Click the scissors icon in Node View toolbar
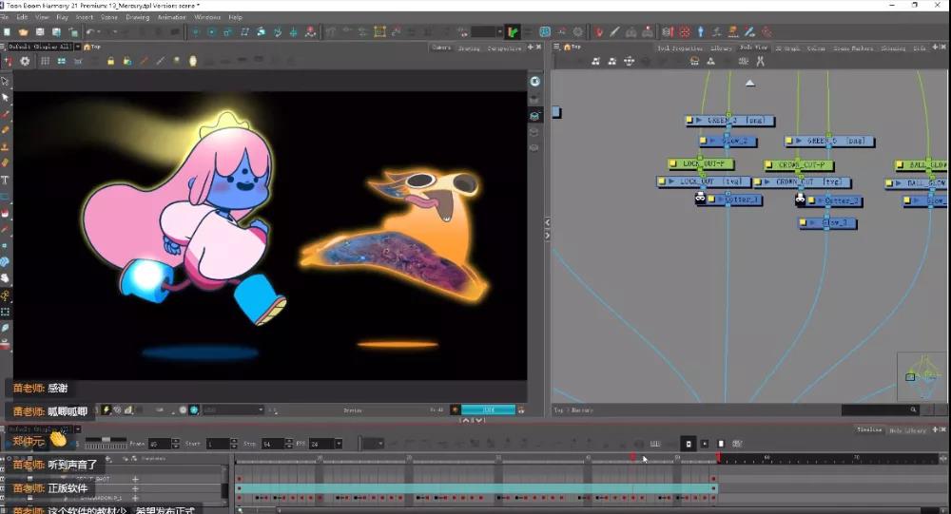 pos(760,61)
